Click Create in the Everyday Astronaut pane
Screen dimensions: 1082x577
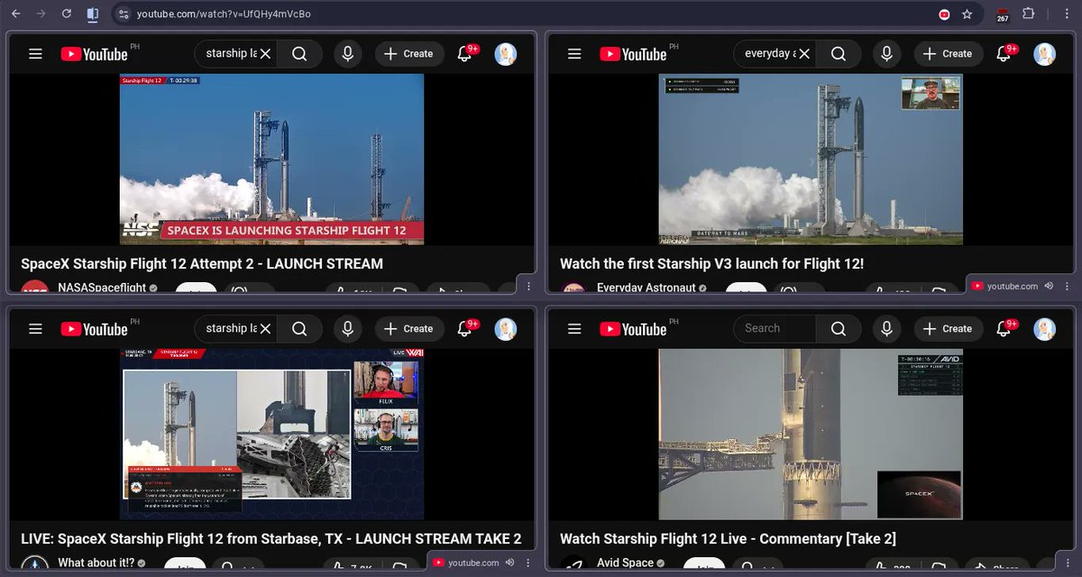tap(948, 54)
